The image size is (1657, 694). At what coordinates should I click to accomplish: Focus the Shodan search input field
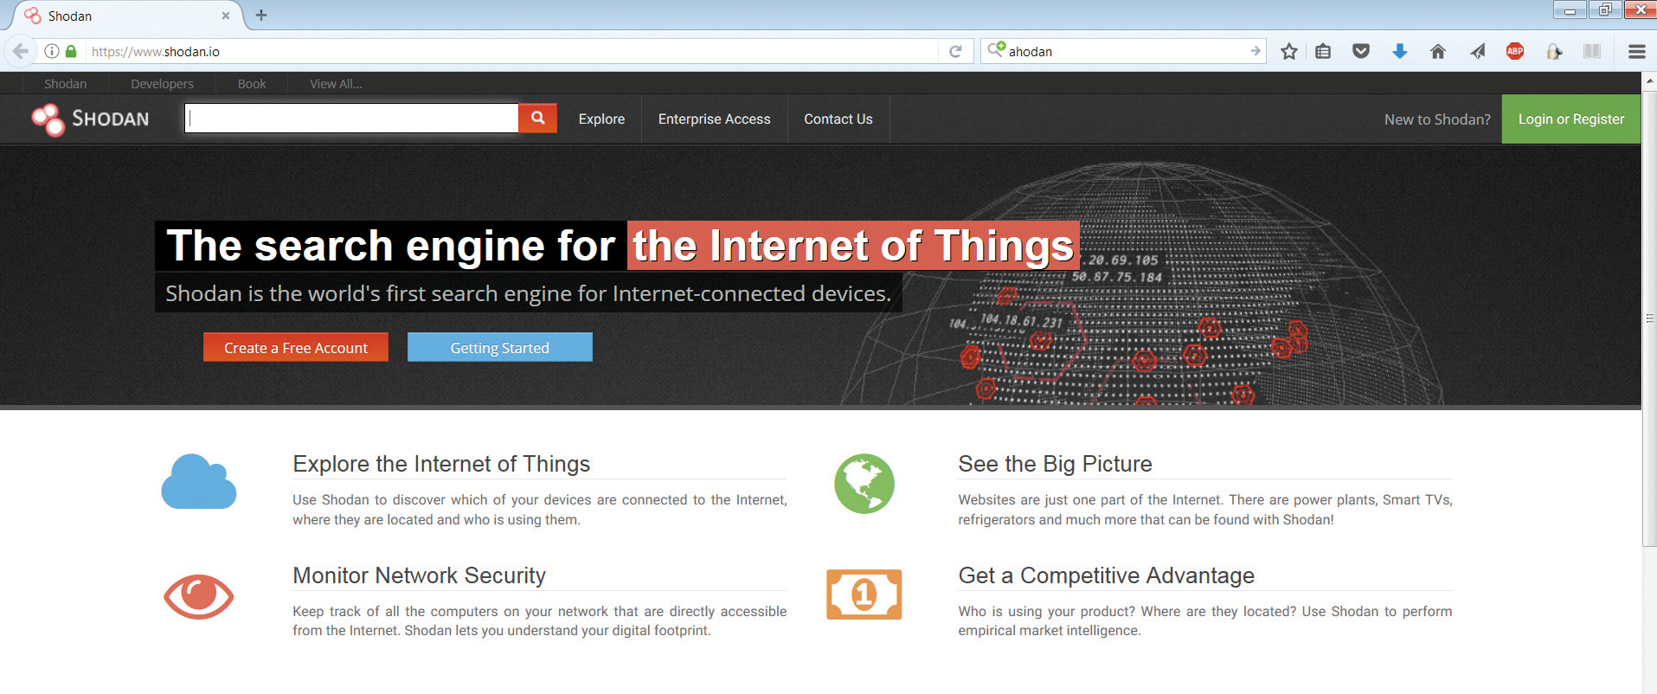pos(352,119)
